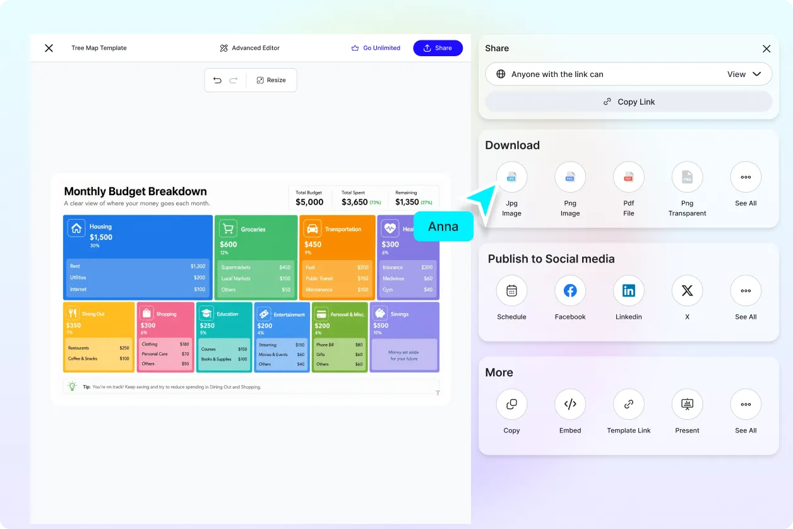
Task: Click the Personal & Misc. card icon
Action: [x=321, y=313]
